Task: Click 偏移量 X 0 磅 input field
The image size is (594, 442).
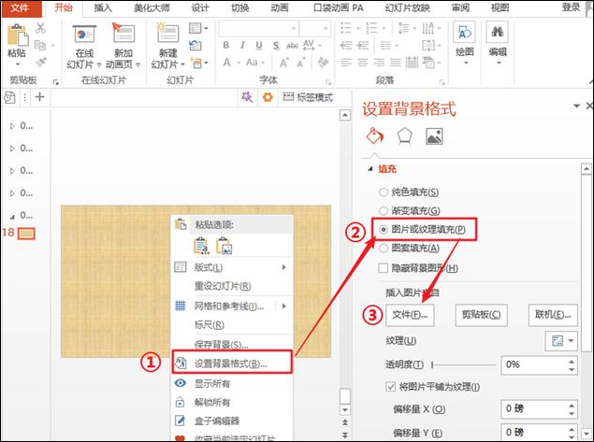Action: [x=534, y=409]
